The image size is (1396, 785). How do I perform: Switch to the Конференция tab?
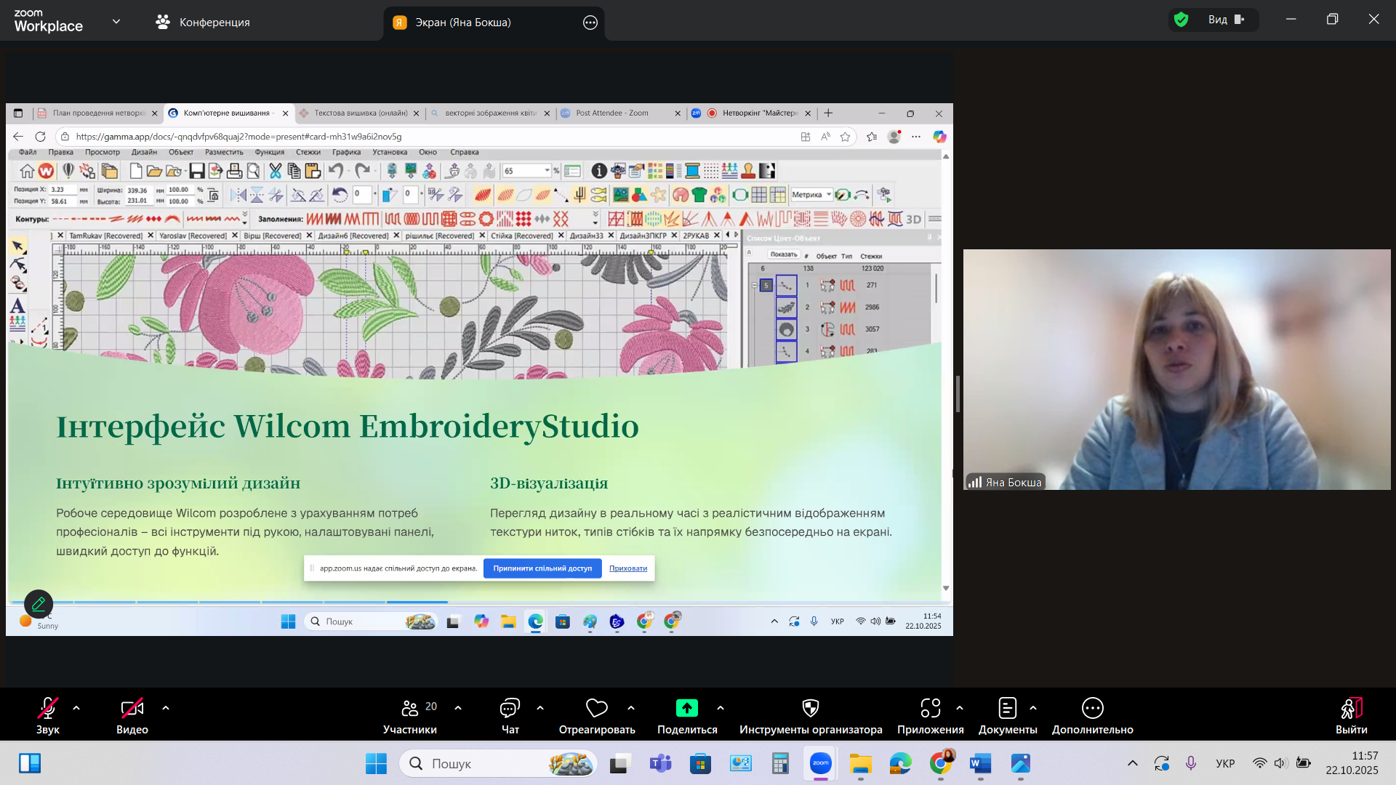click(203, 23)
